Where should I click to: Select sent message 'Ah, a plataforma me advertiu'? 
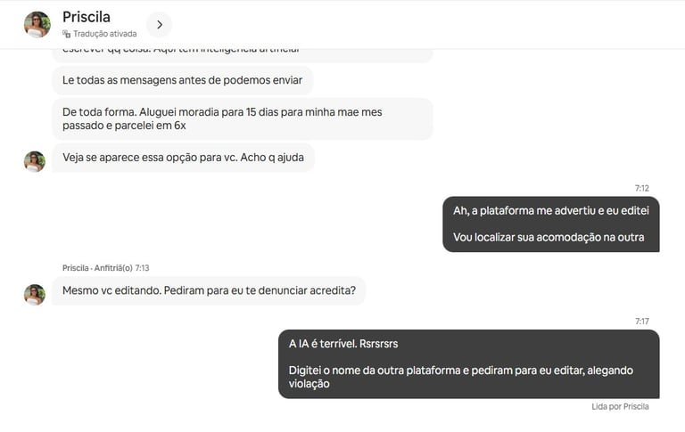(x=551, y=224)
